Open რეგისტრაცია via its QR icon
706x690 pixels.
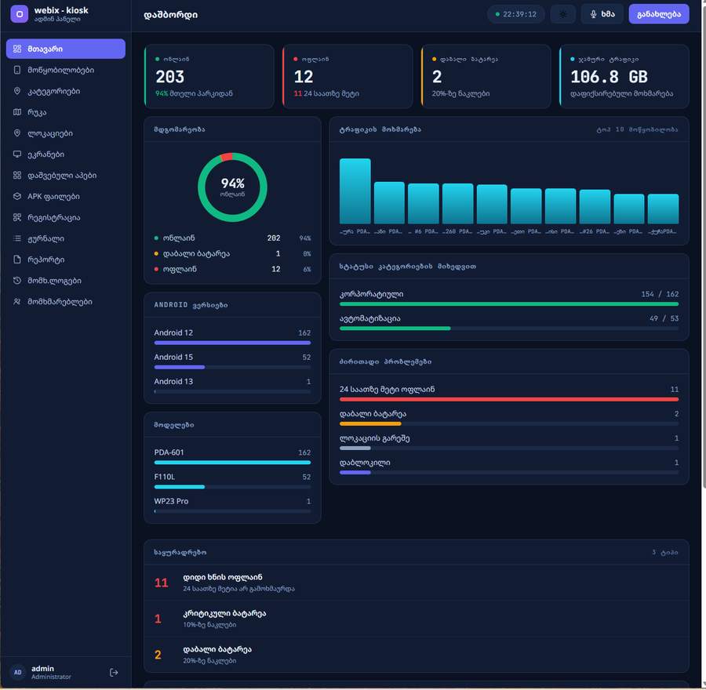(x=17, y=217)
